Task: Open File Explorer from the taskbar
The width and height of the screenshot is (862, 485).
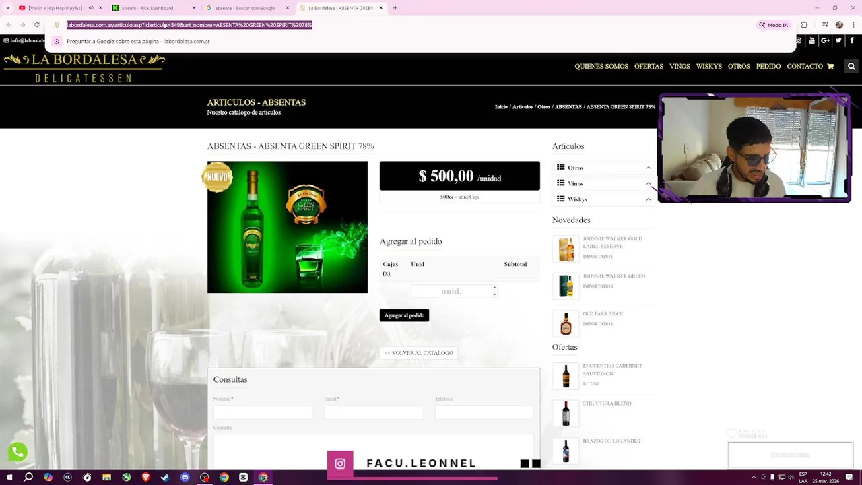Action: pos(106,477)
